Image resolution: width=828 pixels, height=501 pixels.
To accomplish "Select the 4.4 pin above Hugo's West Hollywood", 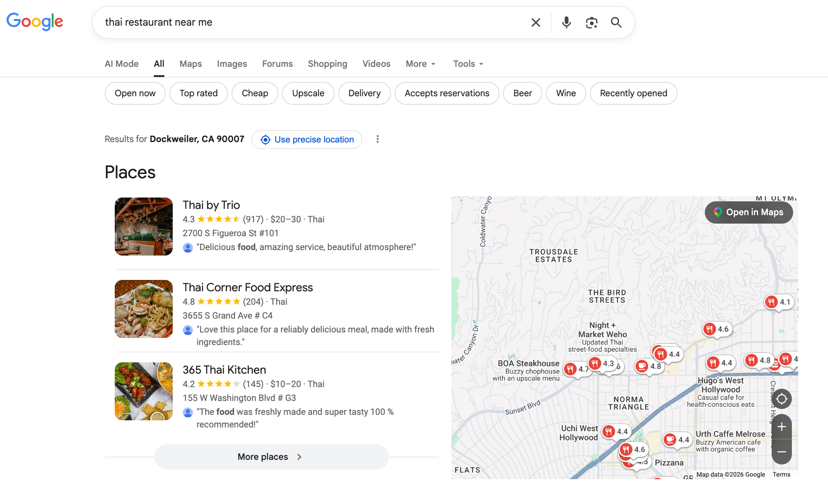I will (x=720, y=363).
